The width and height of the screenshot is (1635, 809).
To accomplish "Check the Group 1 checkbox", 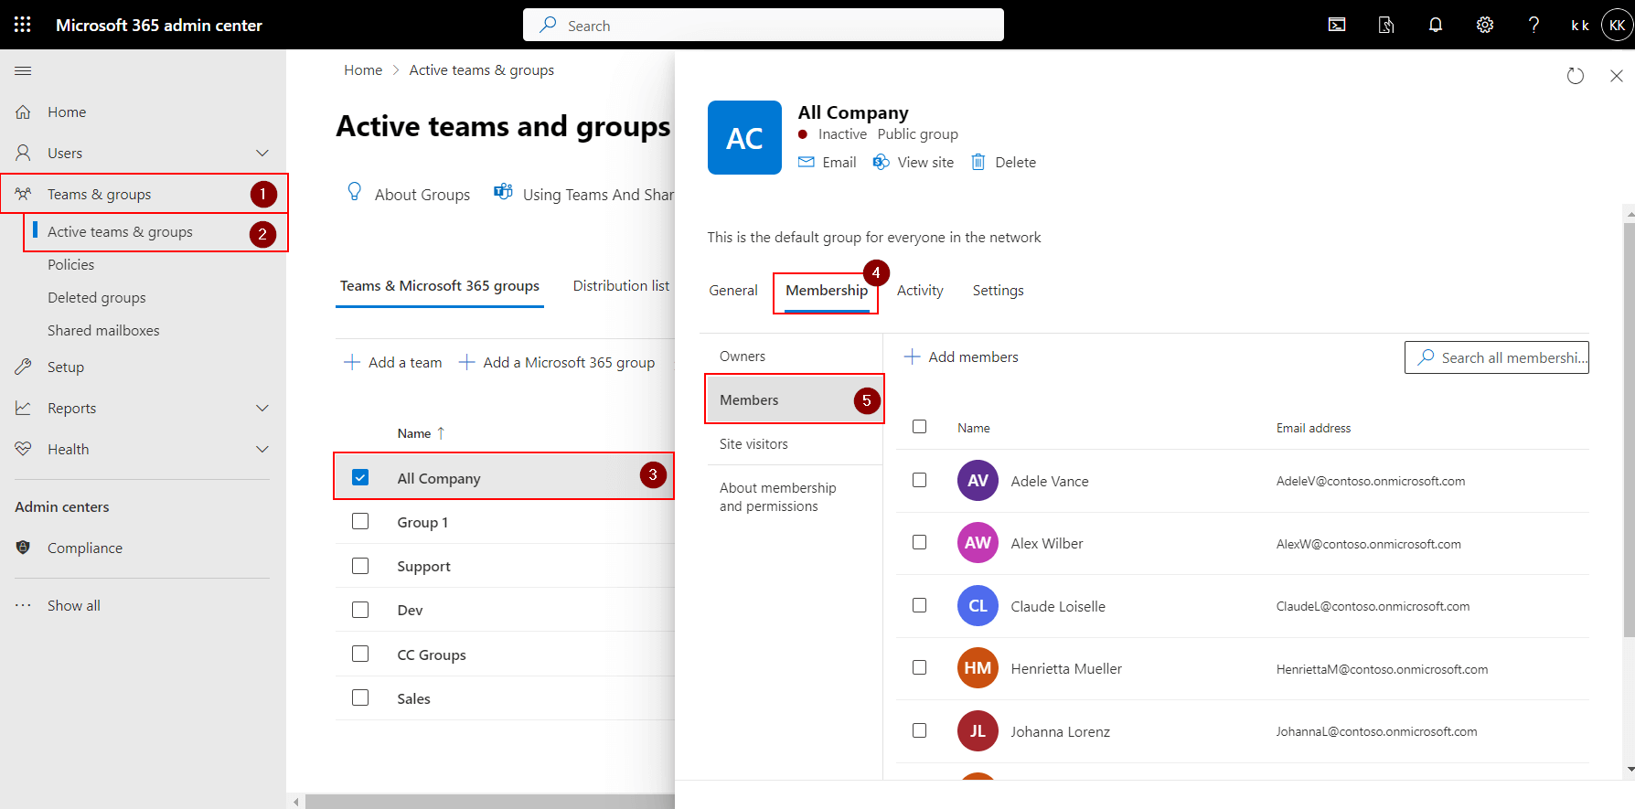I will tap(360, 521).
